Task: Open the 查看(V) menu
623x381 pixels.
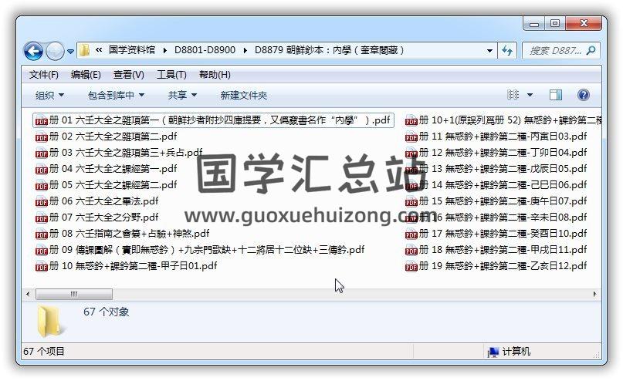Action: tap(128, 75)
